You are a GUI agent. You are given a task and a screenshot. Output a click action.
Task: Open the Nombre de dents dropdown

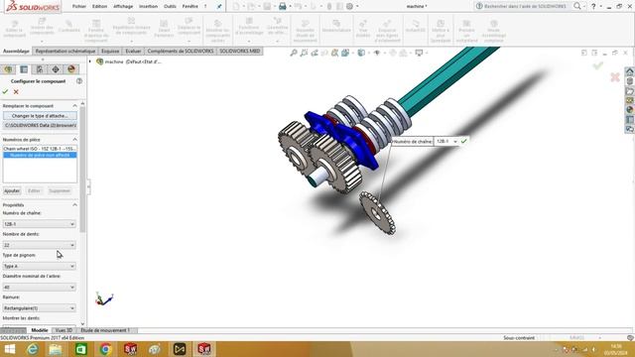40,245
